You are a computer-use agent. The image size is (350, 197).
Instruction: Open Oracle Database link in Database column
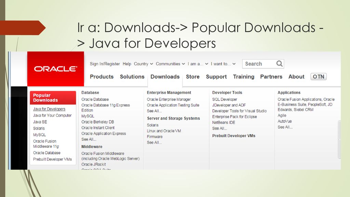click(x=95, y=100)
